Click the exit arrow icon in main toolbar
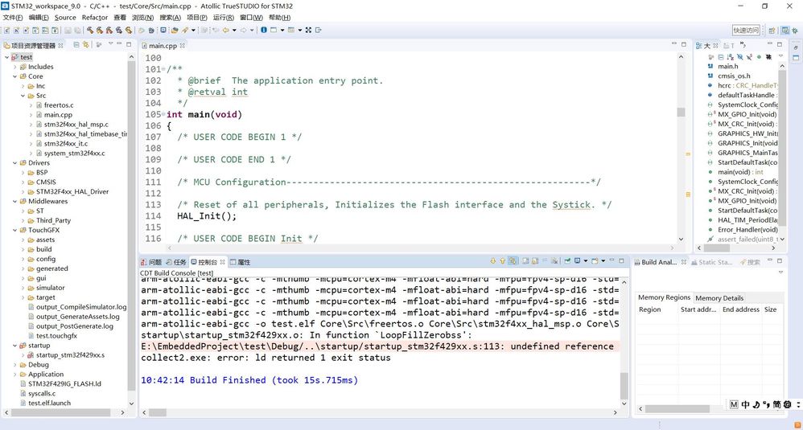 (x=318, y=31)
